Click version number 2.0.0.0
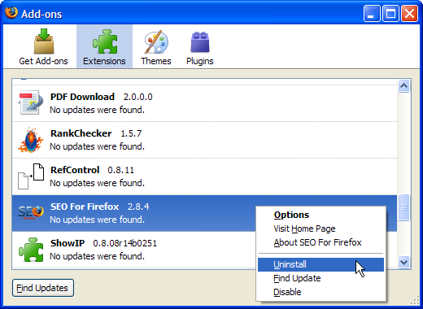This screenshot has height=309, width=423. [138, 97]
